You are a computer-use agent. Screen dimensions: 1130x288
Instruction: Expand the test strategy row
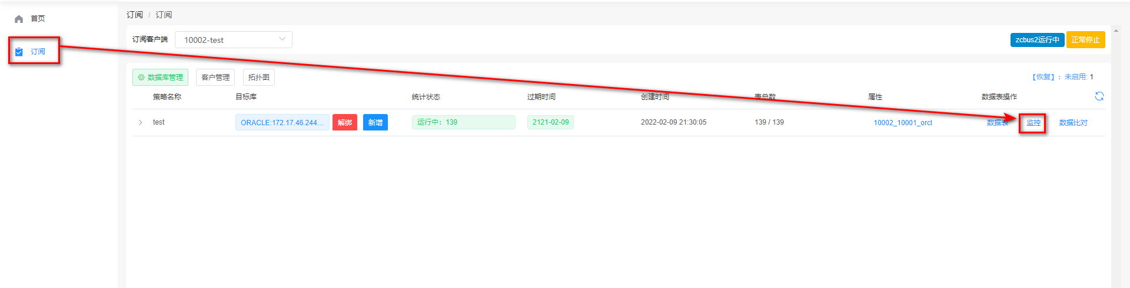[x=140, y=122]
